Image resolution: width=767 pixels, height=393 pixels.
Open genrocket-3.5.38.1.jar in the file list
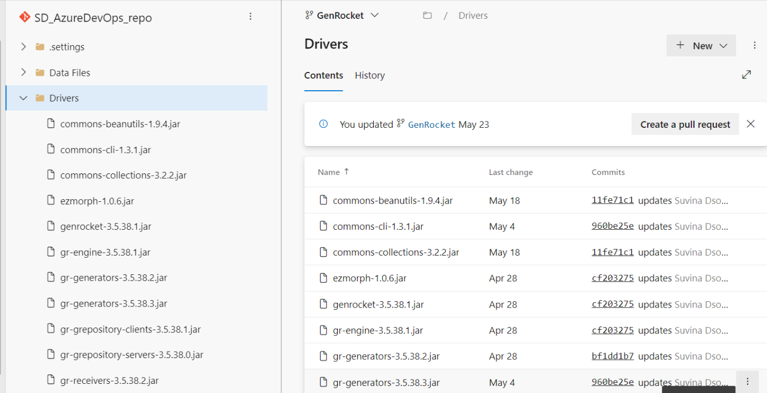pyautogui.click(x=378, y=304)
